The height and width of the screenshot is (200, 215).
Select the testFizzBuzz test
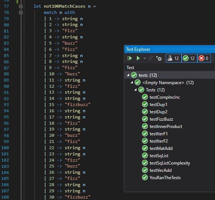click(x=161, y=119)
